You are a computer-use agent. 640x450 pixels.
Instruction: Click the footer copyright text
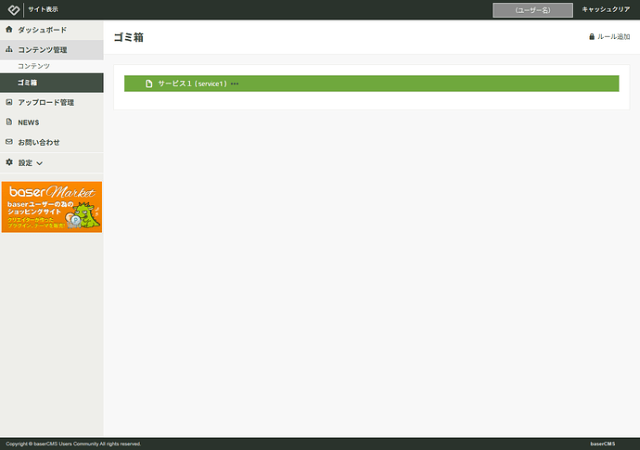[73, 444]
